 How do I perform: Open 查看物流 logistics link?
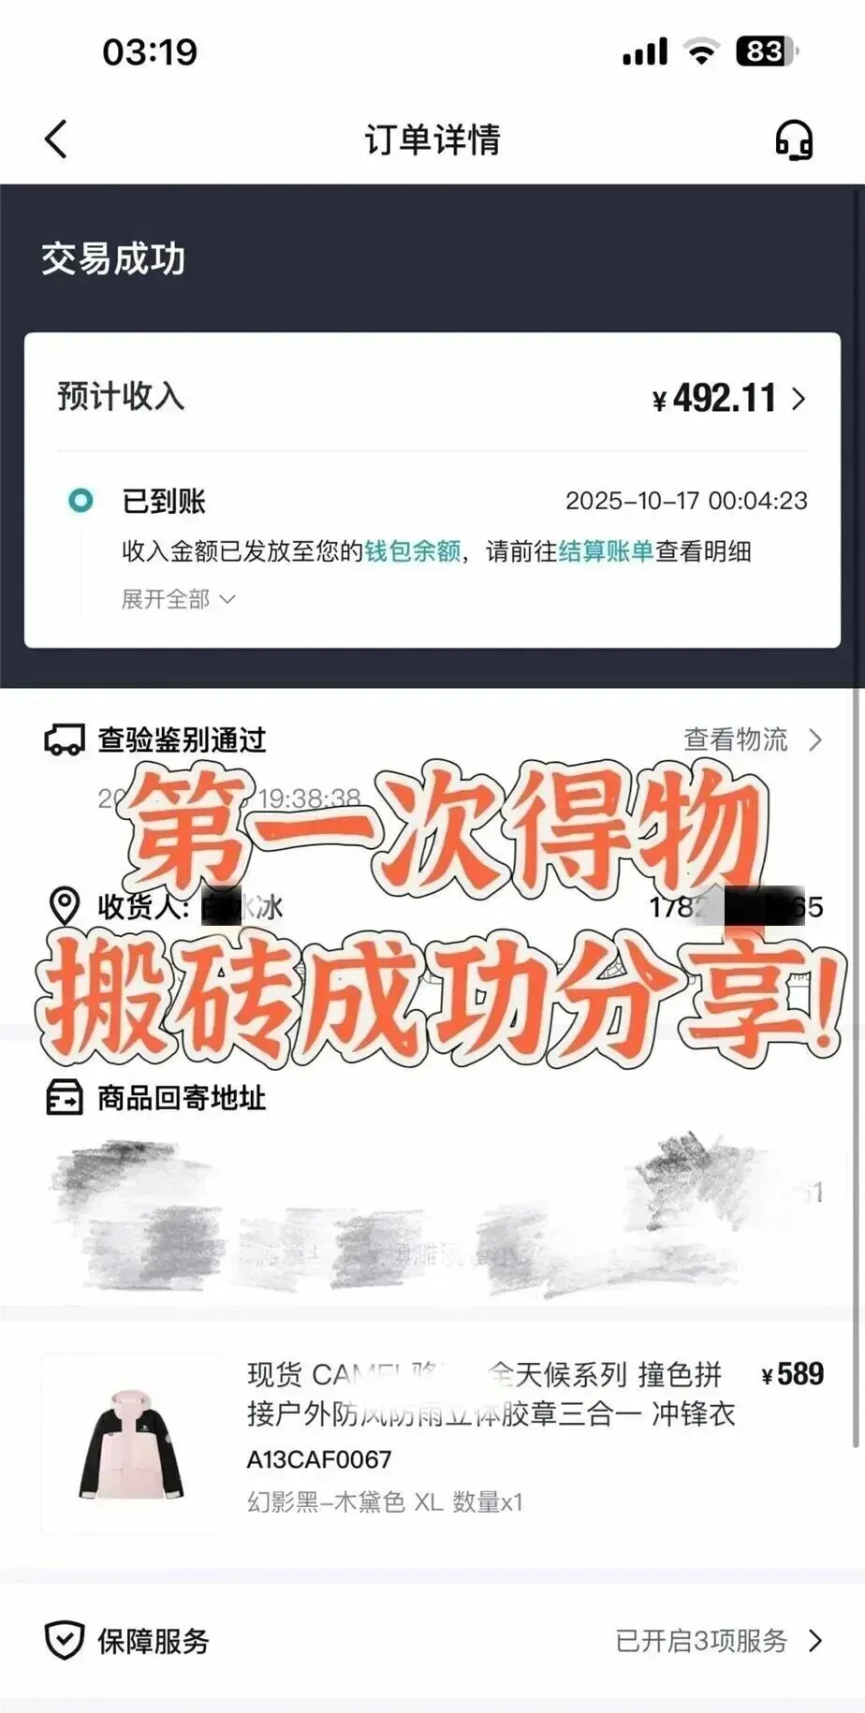point(753,739)
